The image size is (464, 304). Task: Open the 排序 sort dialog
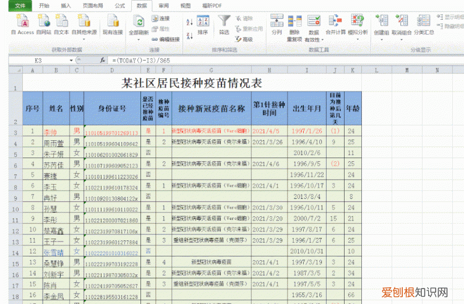[203, 25]
